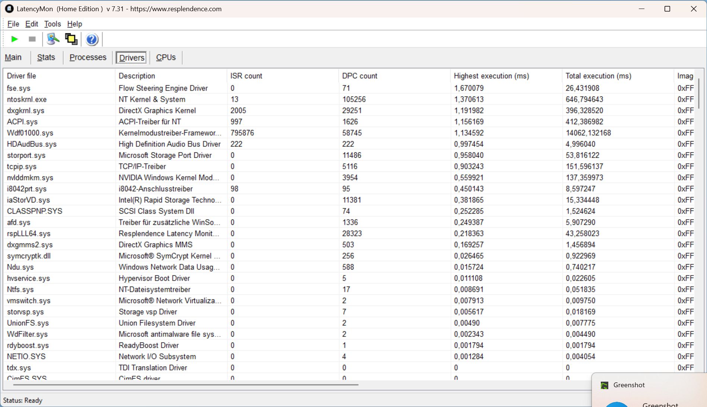Click total execution value 14062,132168
The width and height of the screenshot is (707, 407).
pyautogui.click(x=588, y=133)
